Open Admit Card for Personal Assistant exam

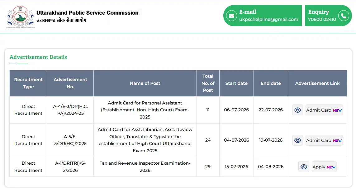pos(324,110)
